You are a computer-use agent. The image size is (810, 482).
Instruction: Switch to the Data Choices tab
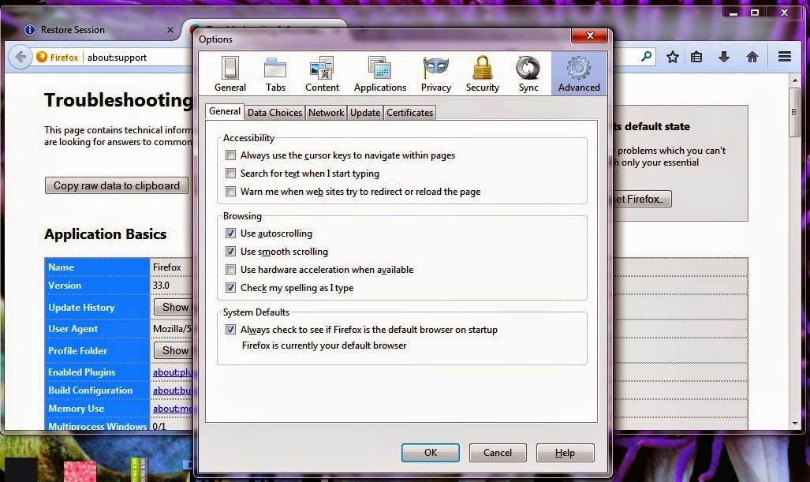coord(274,113)
